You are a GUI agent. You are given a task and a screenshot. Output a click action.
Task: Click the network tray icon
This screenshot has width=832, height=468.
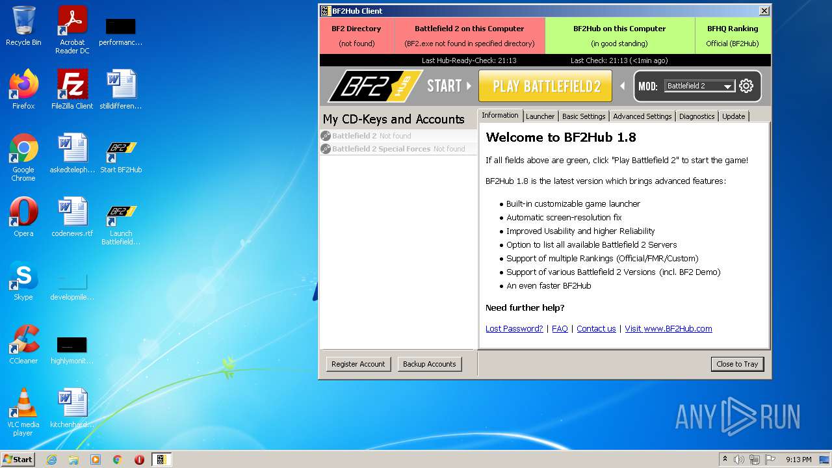tap(755, 460)
